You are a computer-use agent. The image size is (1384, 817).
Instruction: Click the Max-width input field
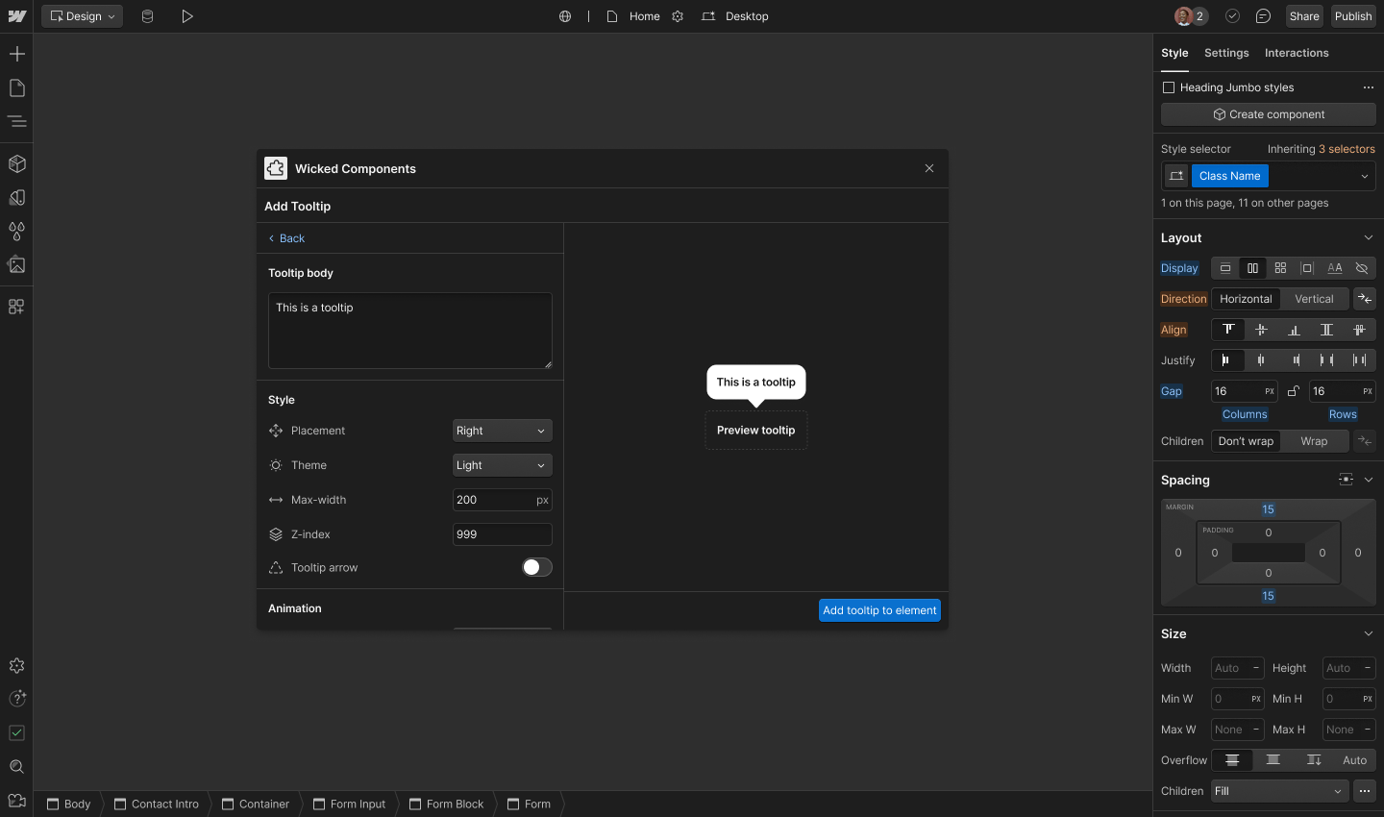[502, 500]
